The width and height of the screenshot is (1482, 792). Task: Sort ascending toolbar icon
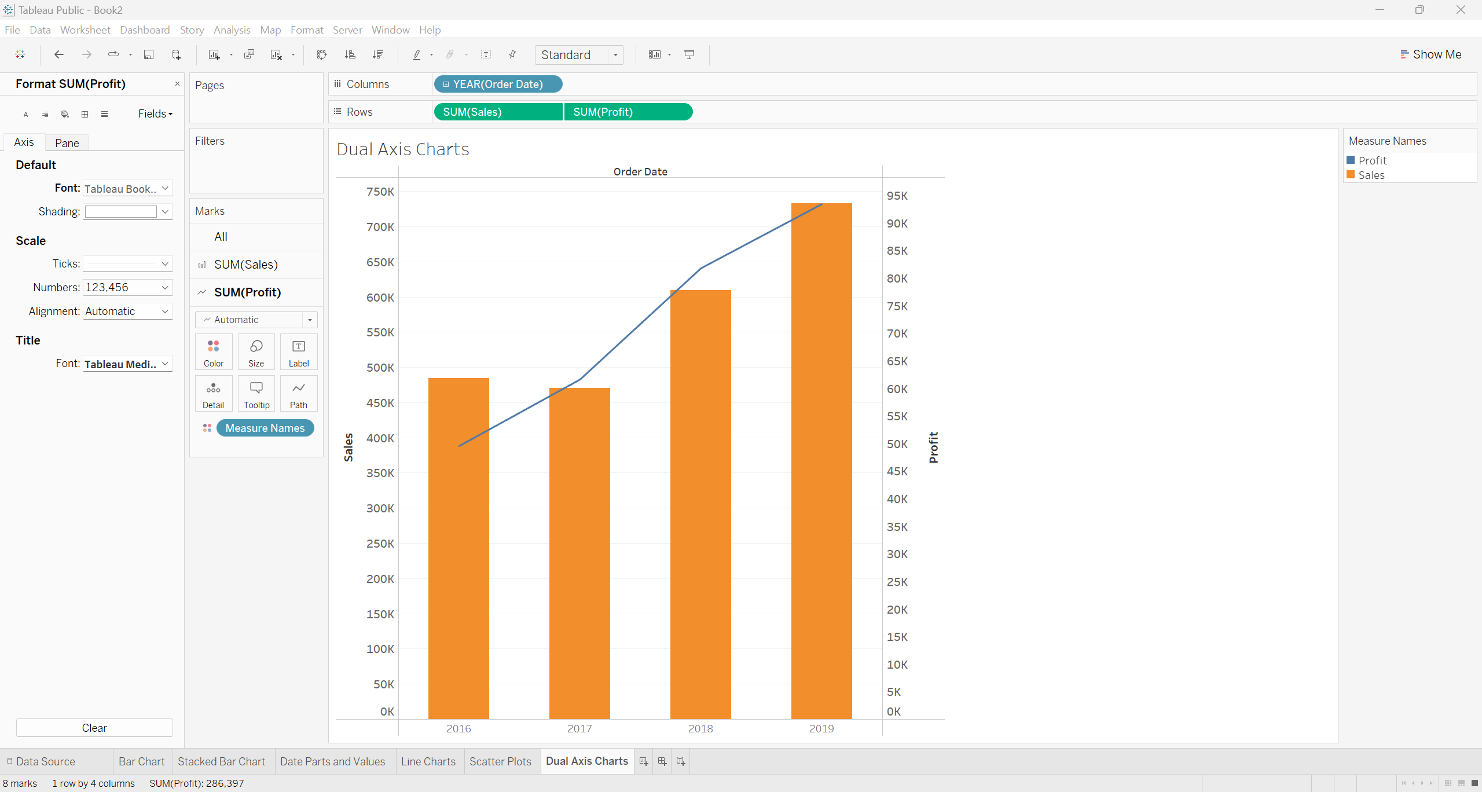[x=350, y=54]
